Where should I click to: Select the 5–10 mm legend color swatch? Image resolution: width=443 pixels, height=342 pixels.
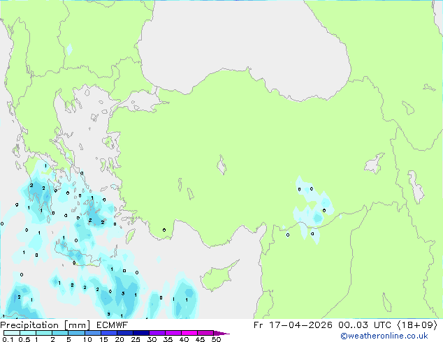(76, 333)
